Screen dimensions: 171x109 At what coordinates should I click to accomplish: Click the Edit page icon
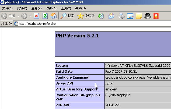[130, 16]
